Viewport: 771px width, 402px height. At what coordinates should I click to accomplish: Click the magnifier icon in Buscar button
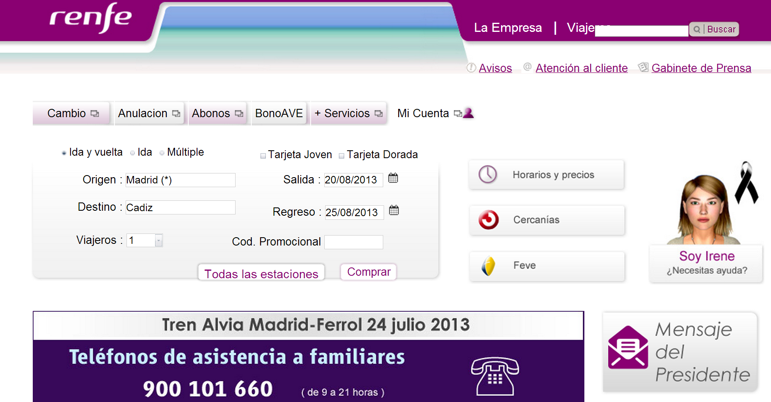click(x=697, y=29)
